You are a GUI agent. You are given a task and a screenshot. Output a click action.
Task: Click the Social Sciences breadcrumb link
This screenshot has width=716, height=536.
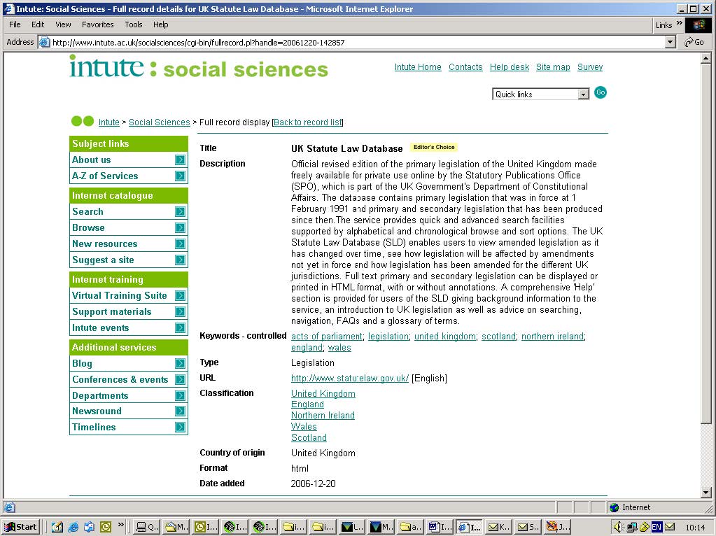click(x=160, y=122)
